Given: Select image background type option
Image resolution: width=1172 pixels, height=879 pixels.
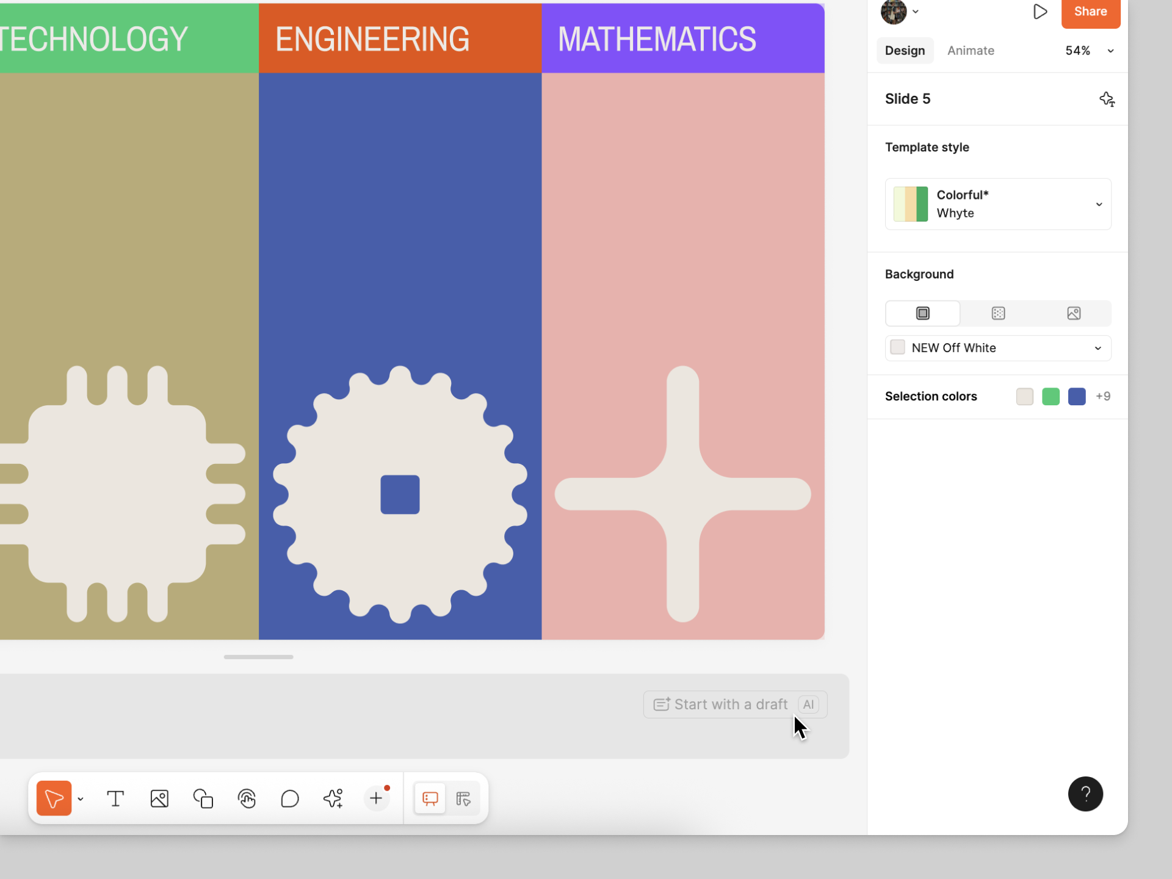Looking at the screenshot, I should coord(1074,313).
